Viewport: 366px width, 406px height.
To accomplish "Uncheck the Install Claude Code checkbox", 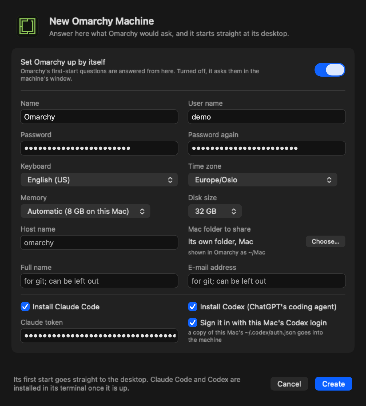I will 25,307.
